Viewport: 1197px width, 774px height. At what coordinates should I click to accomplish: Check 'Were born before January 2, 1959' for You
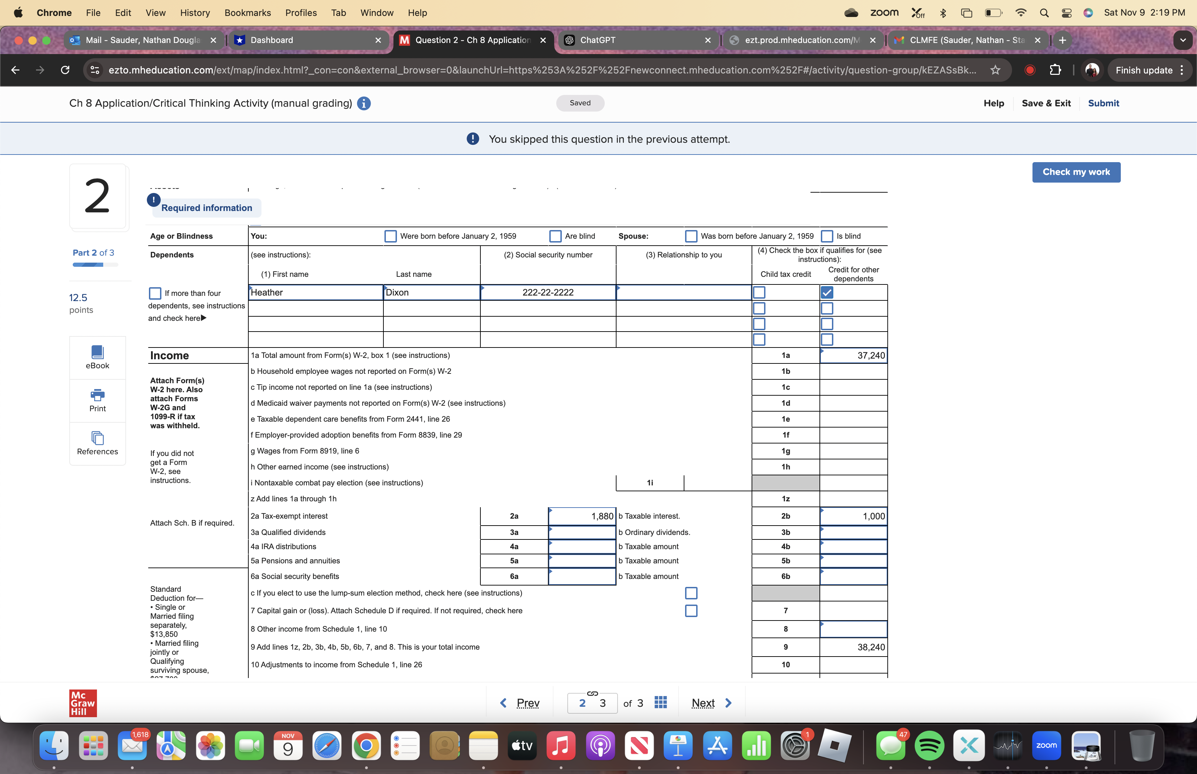coord(390,236)
